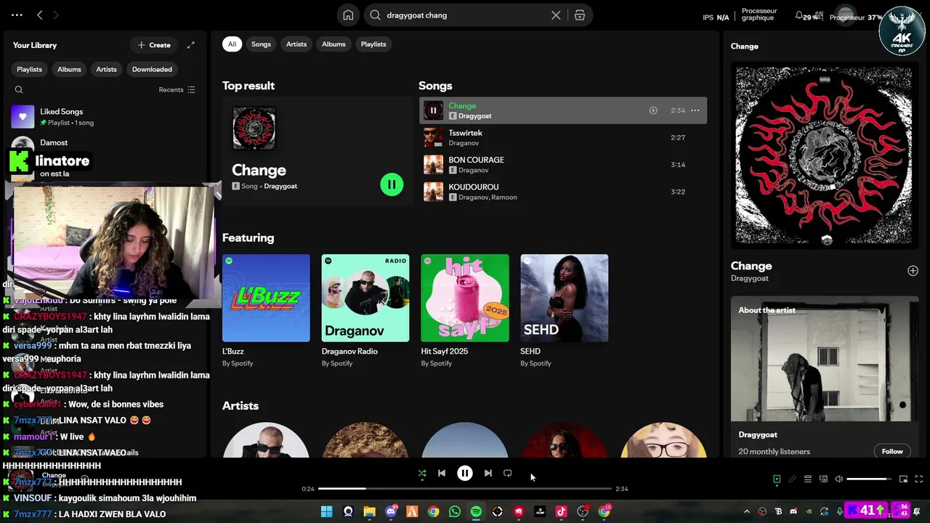Toggle repeat mode in player bar

pos(508,474)
